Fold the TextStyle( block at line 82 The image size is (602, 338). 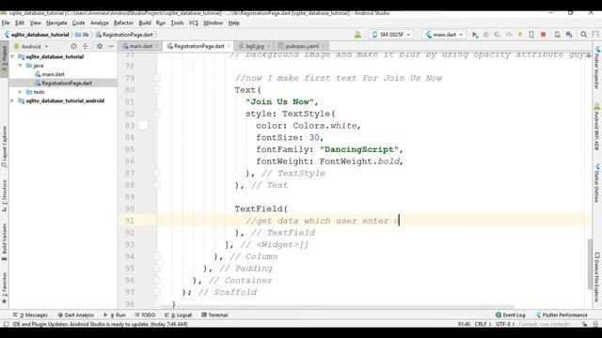[x=157, y=114]
